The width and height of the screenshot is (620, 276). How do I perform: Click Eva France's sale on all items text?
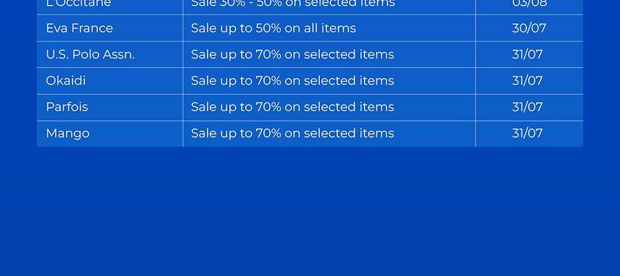pyautogui.click(x=273, y=28)
